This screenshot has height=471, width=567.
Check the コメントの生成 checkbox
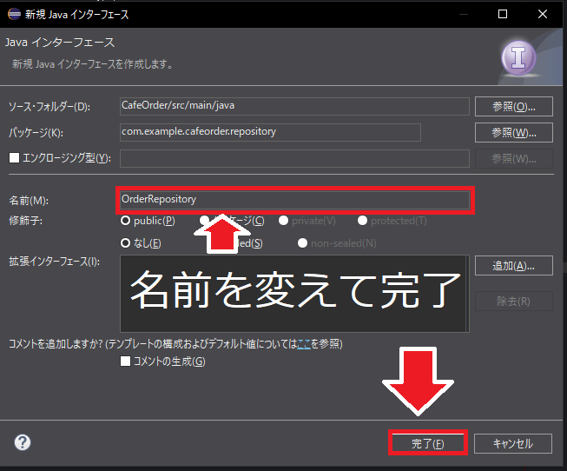127,362
